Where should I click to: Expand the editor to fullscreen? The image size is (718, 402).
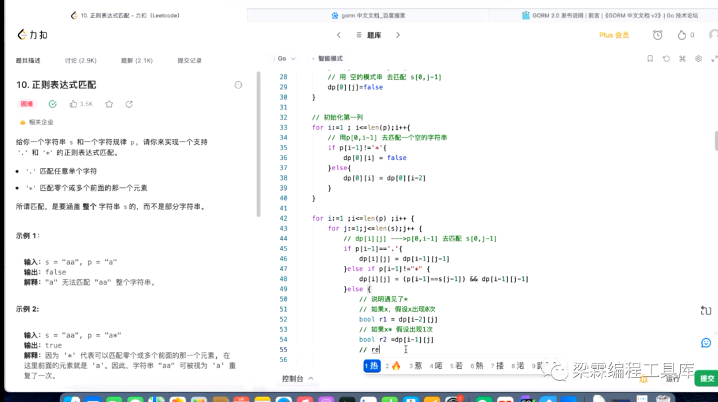[x=715, y=58]
